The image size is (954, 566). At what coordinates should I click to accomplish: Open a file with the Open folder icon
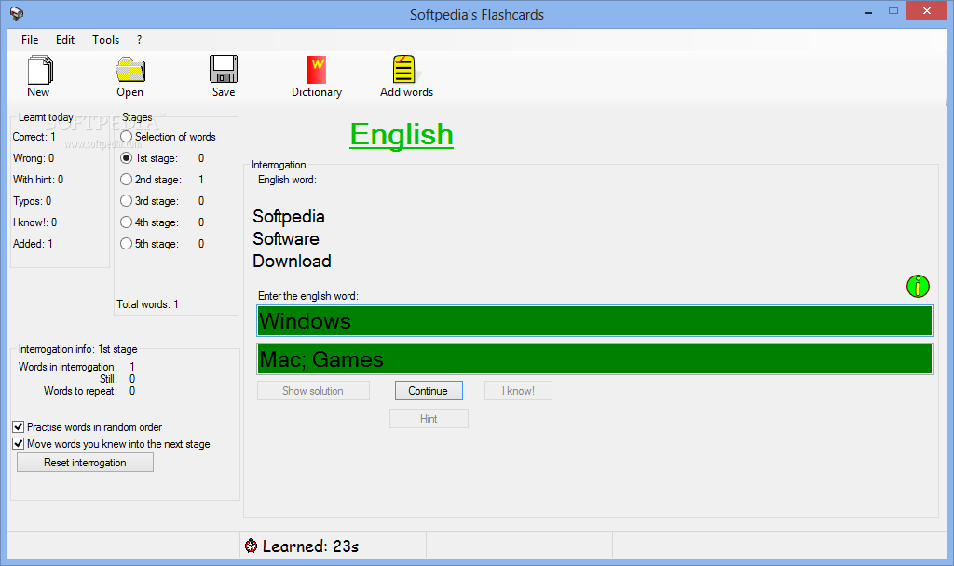pyautogui.click(x=130, y=69)
